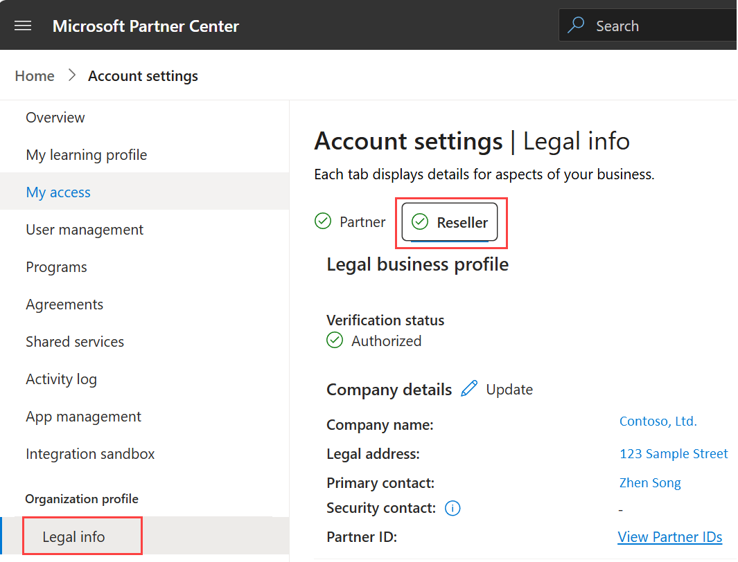Navigate to Integration sandbox
The width and height of the screenshot is (738, 562).
[x=90, y=454]
